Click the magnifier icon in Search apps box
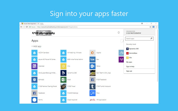The height and width of the screenshot is (111, 178). pyautogui.click(x=151, y=39)
